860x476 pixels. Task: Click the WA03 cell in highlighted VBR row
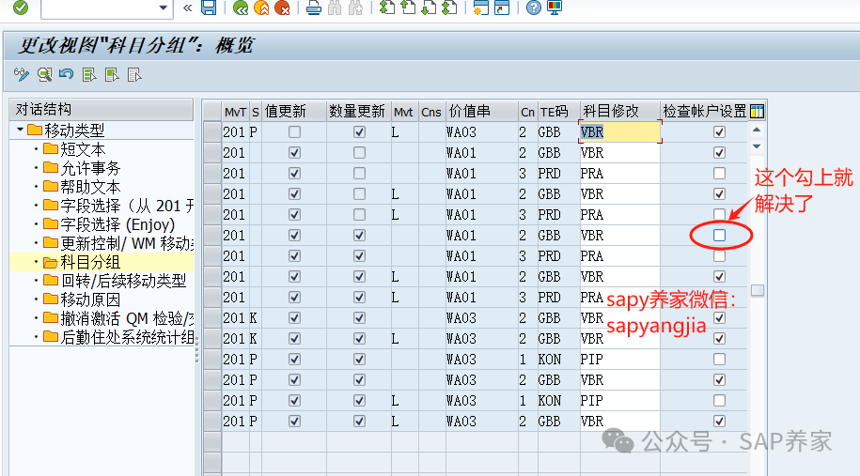click(481, 132)
